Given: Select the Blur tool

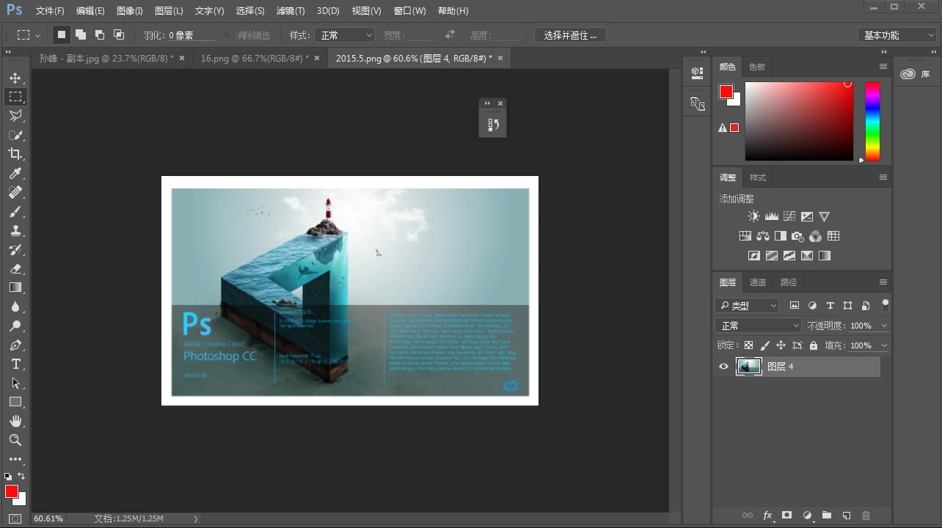Looking at the screenshot, I should pos(15,307).
